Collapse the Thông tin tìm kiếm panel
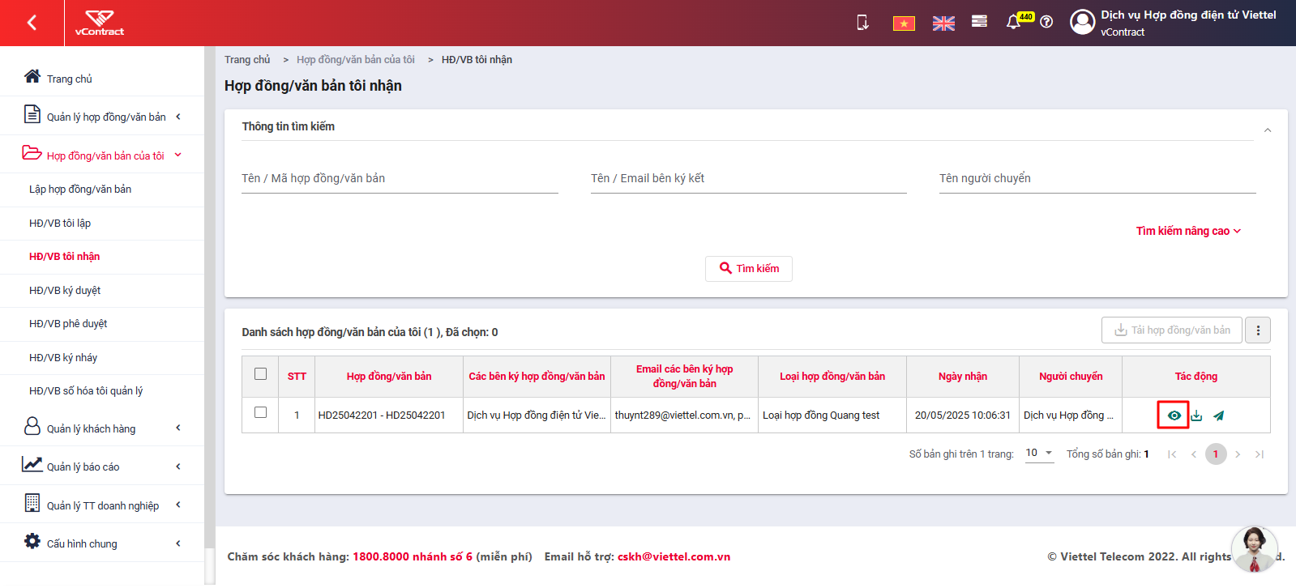The image size is (1296, 588). coord(1268,130)
